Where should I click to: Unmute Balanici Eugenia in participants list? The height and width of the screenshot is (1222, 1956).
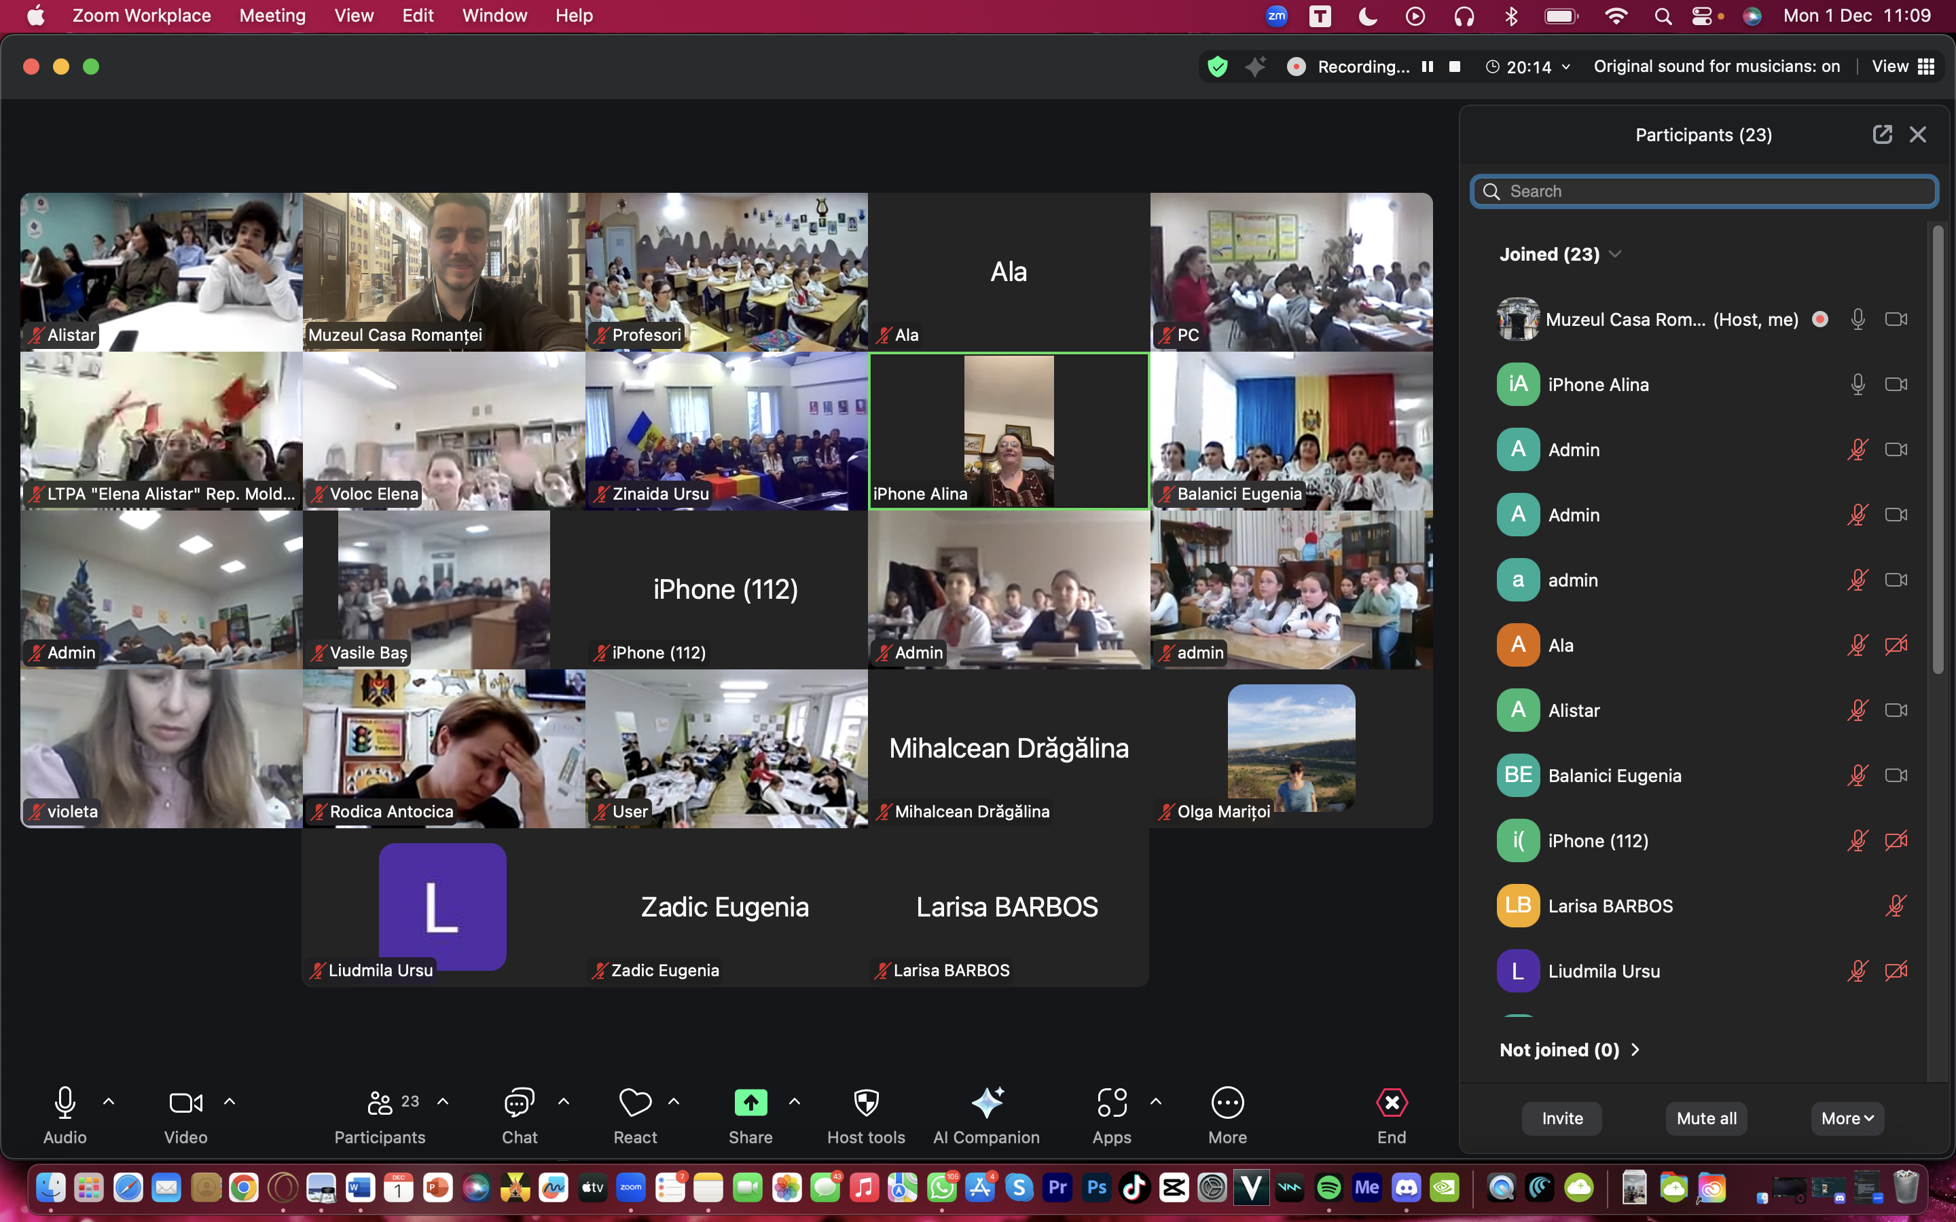(x=1857, y=776)
